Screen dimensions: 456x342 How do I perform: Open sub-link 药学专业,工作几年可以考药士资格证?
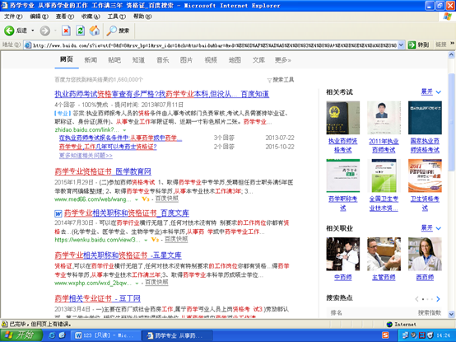point(108,147)
